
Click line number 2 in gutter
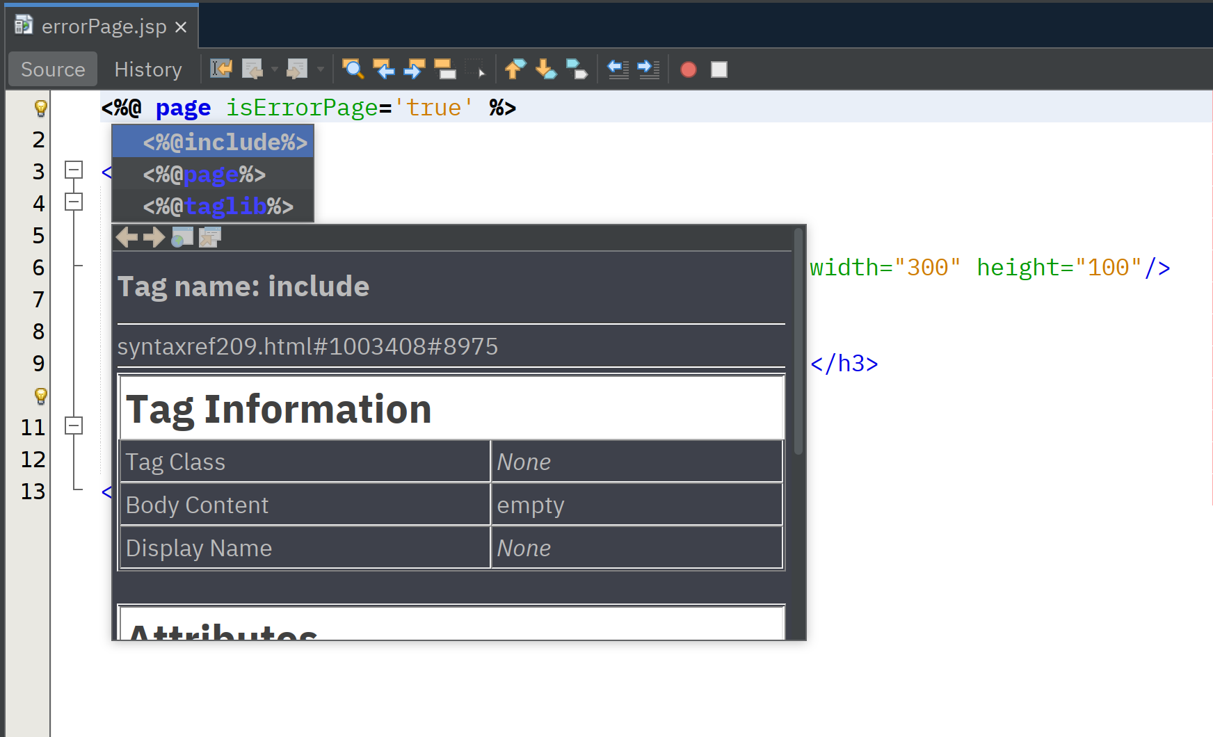(38, 140)
